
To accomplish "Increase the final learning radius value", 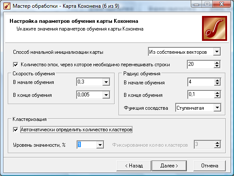I will click(217, 93).
